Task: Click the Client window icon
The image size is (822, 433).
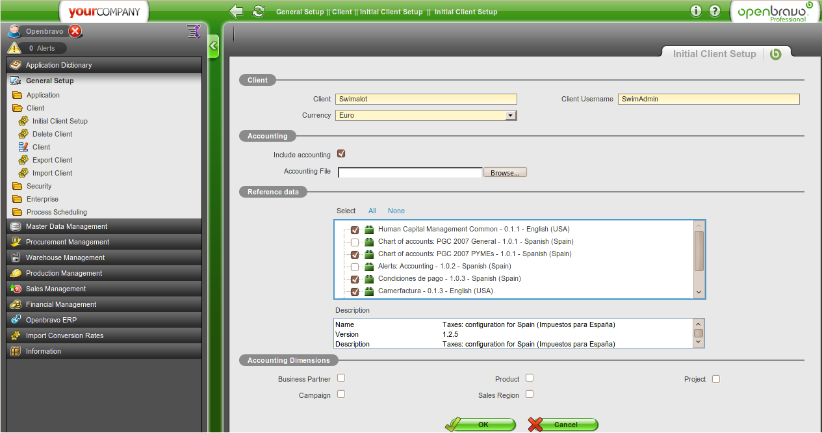Action: click(x=23, y=147)
